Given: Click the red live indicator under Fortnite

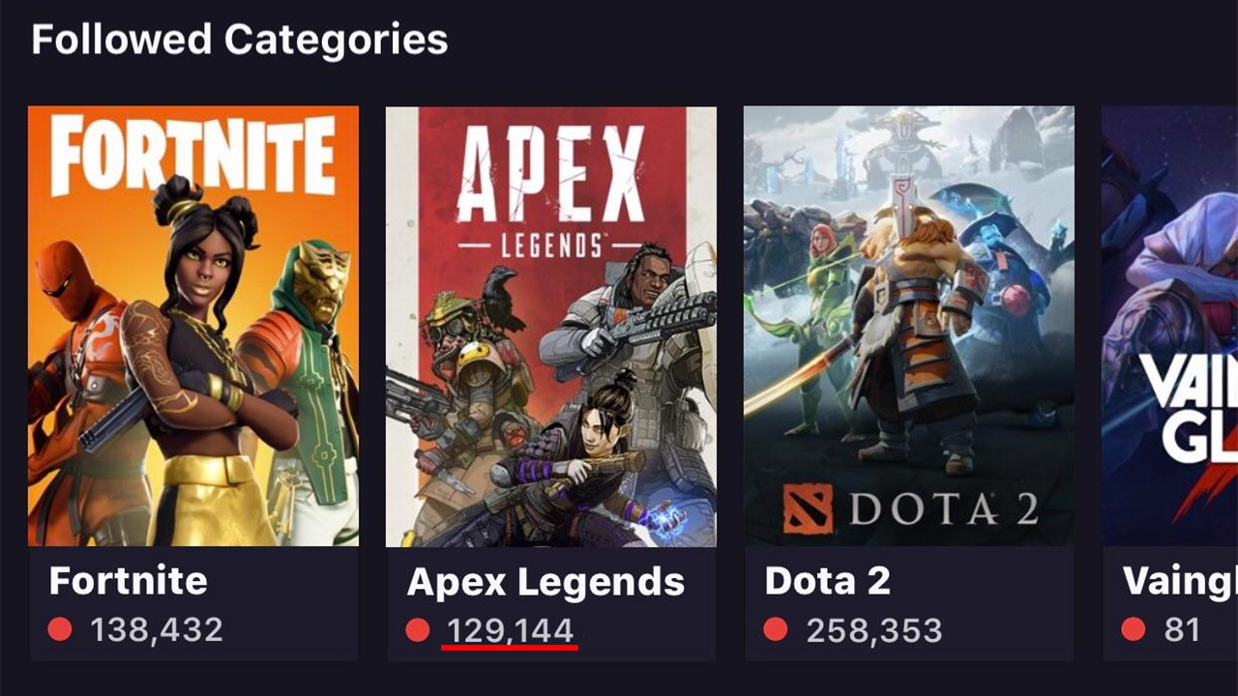Looking at the screenshot, I should coord(60,629).
